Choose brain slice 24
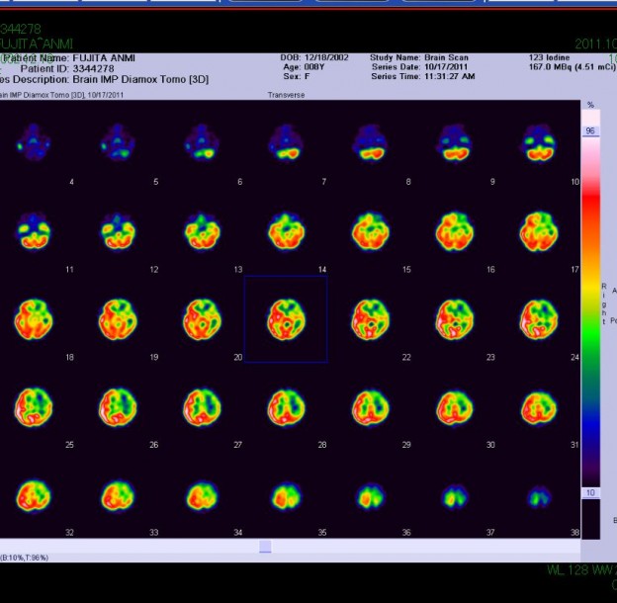The width and height of the screenshot is (617, 603). pyautogui.click(x=538, y=319)
